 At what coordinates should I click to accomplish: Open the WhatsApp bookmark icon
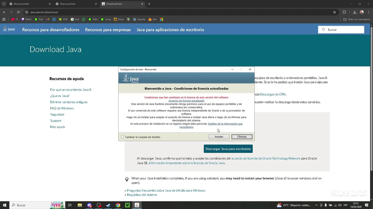pos(84,19)
